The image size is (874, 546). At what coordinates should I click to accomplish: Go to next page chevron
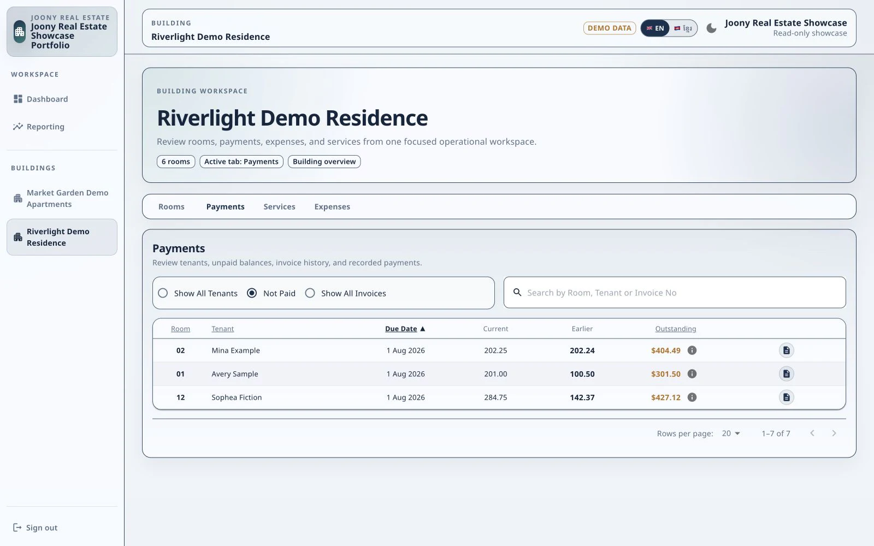(x=834, y=434)
